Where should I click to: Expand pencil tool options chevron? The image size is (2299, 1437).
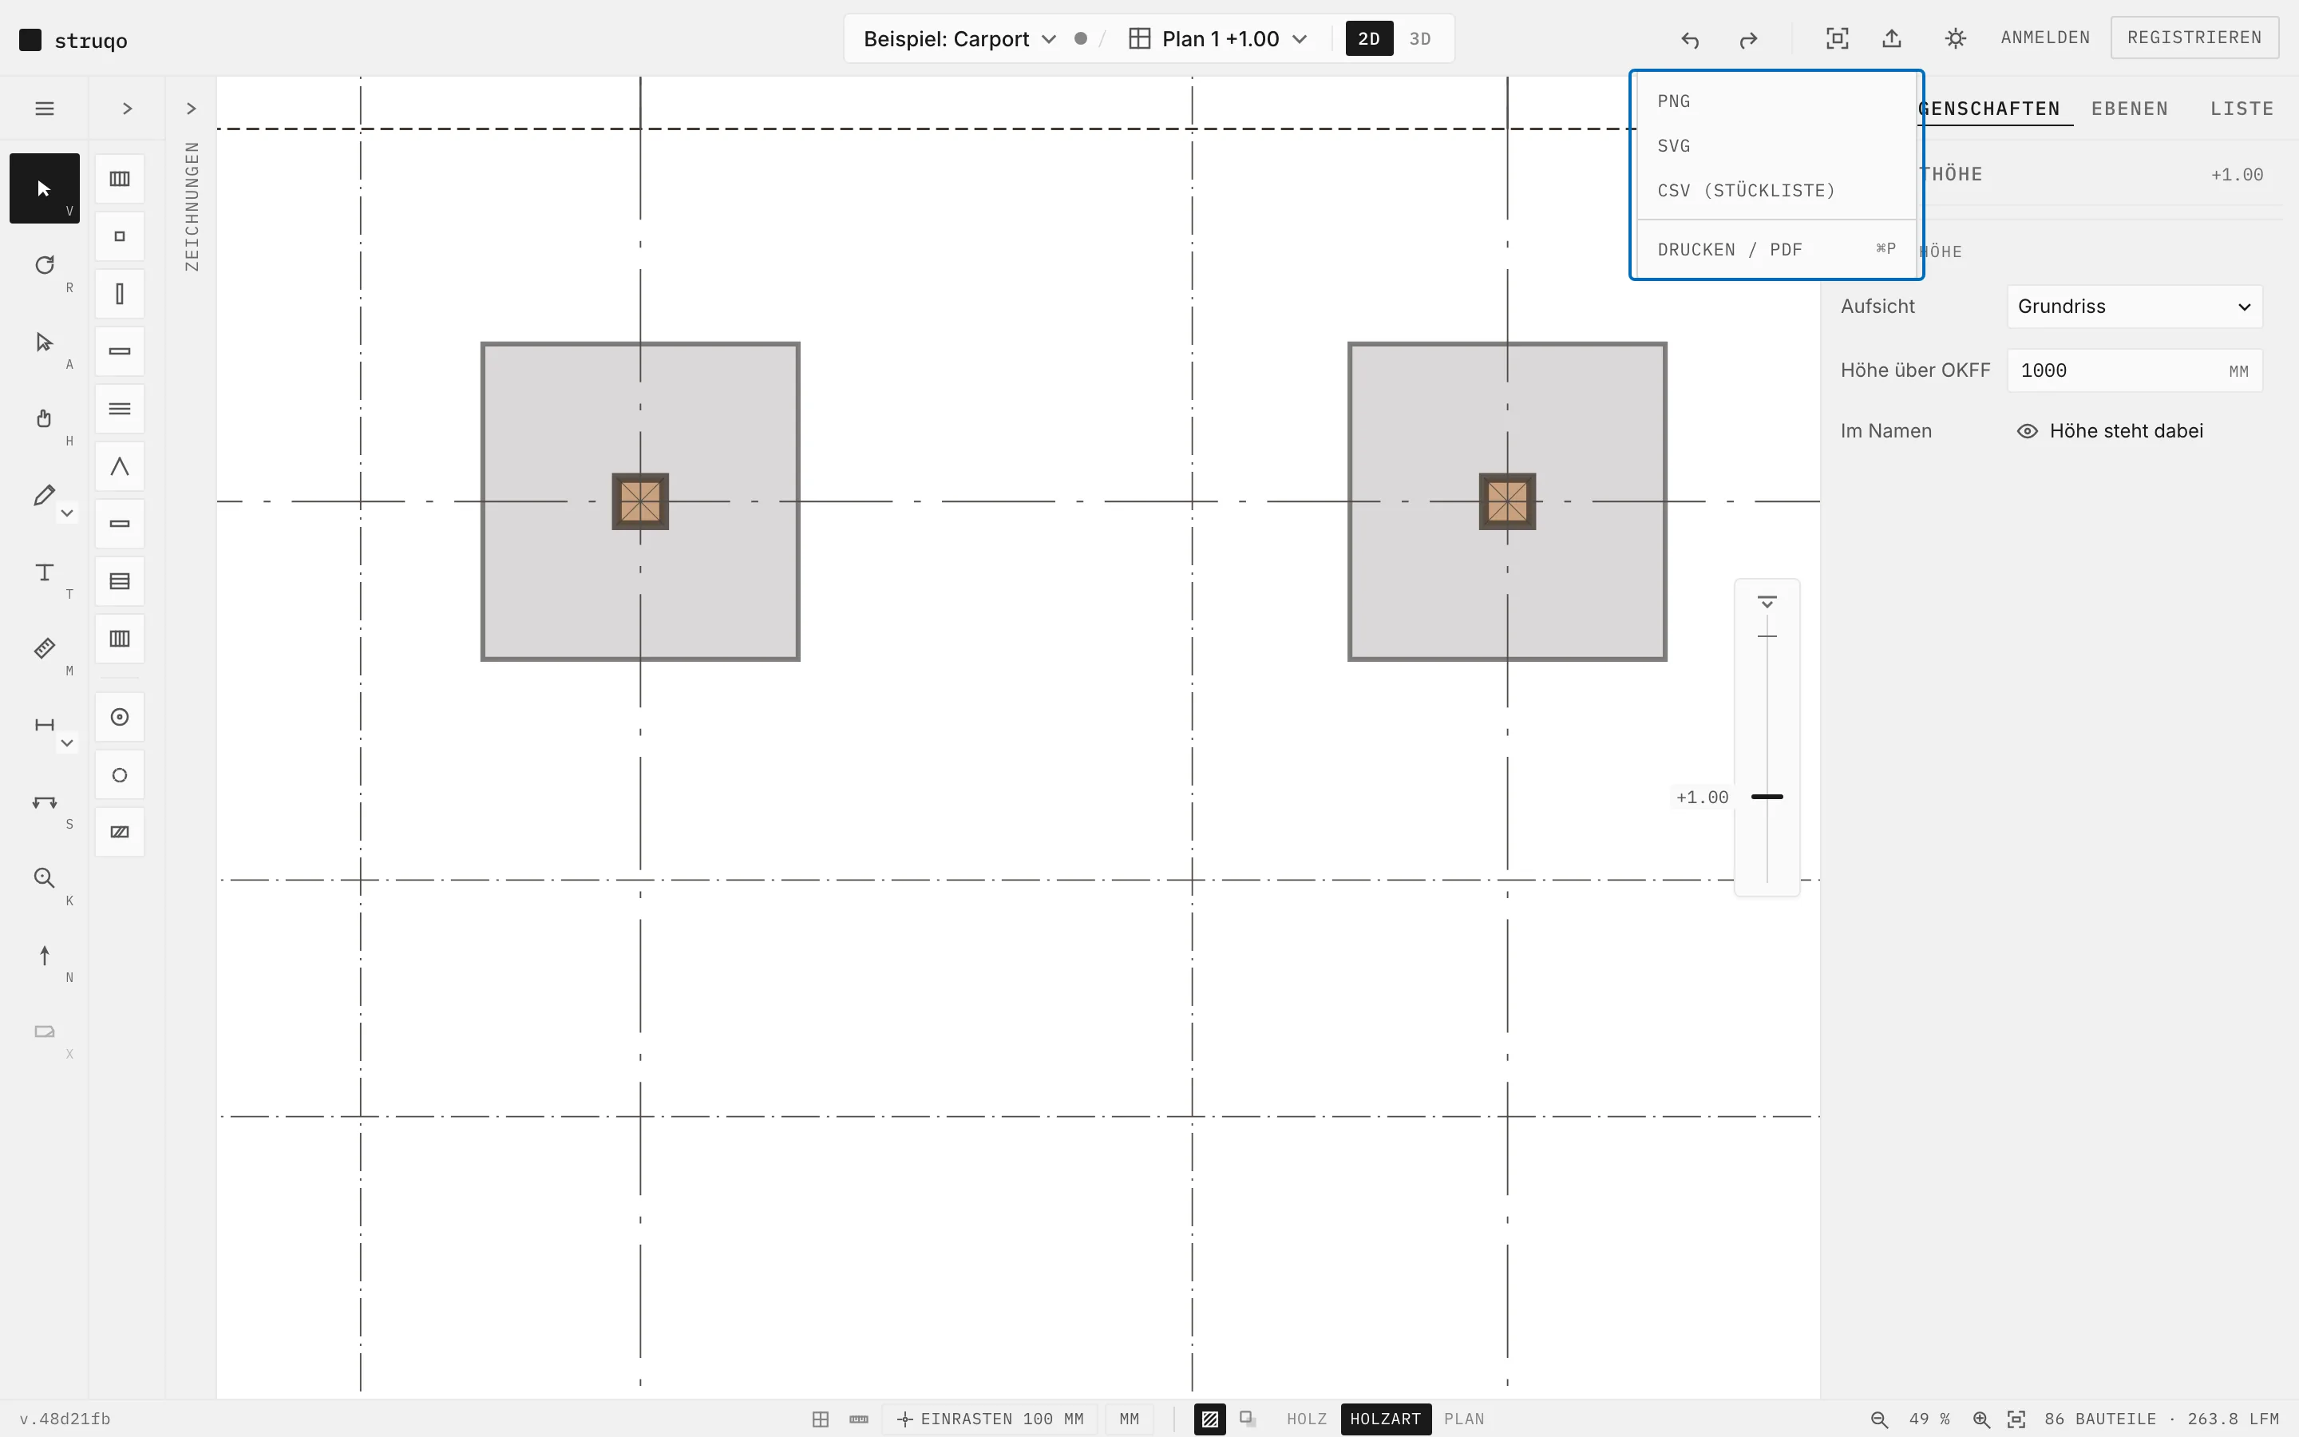tap(66, 513)
